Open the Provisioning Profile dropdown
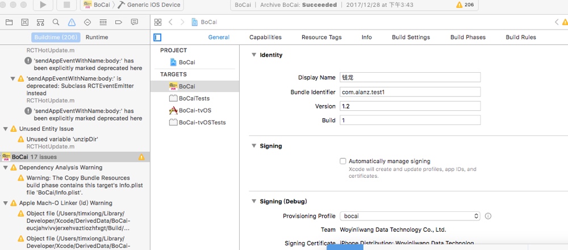Image resolution: width=568 pixels, height=250 pixels. [410, 216]
